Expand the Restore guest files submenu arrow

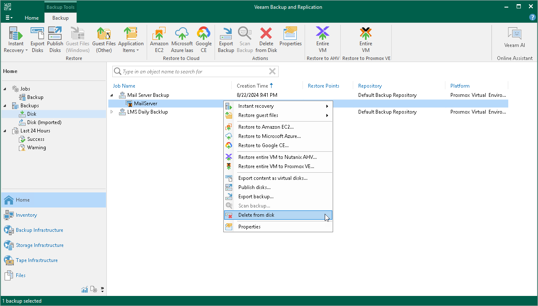[327, 115]
